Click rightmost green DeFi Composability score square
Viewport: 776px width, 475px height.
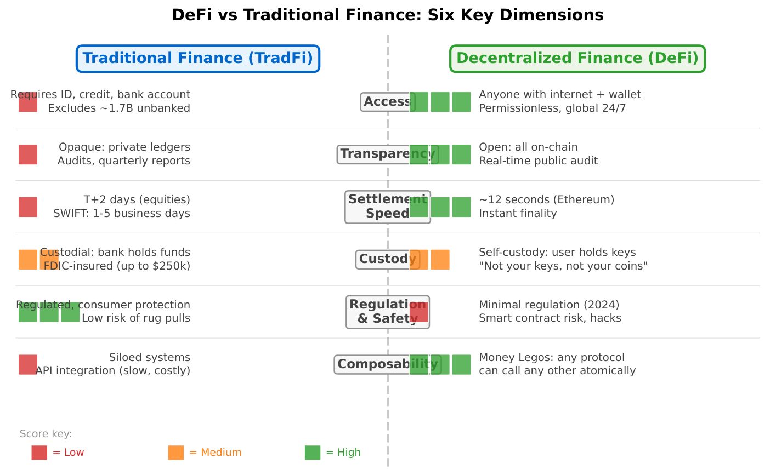coord(461,364)
